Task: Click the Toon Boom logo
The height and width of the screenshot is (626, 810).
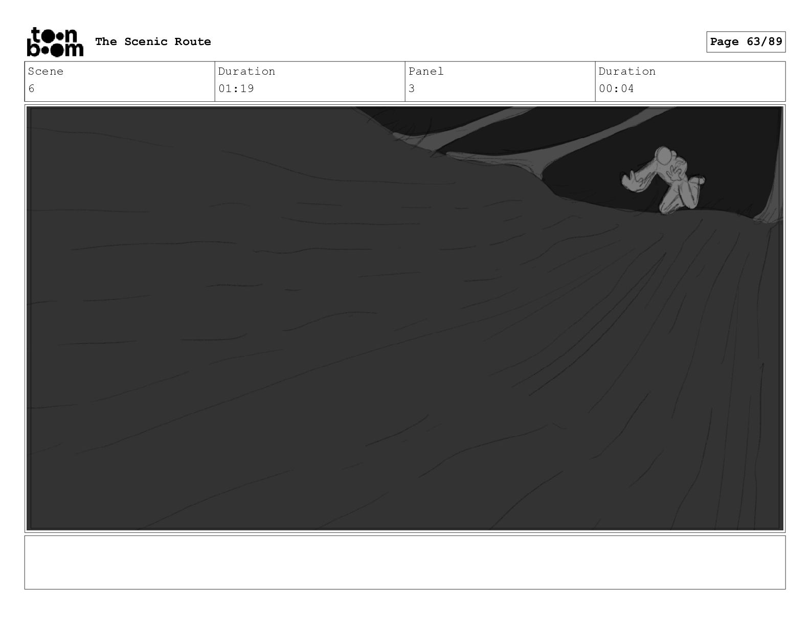Action: [55, 41]
